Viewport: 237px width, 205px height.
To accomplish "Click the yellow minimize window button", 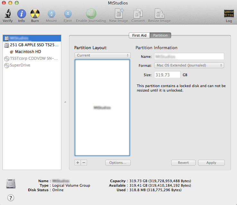I will [x=10, y=3].
